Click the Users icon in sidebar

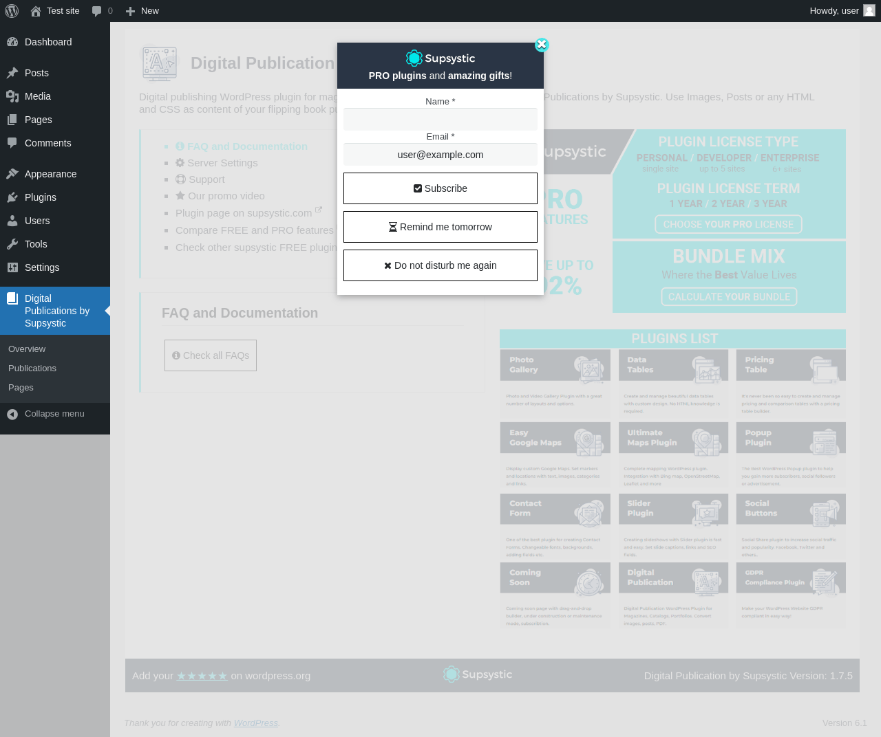(x=12, y=221)
